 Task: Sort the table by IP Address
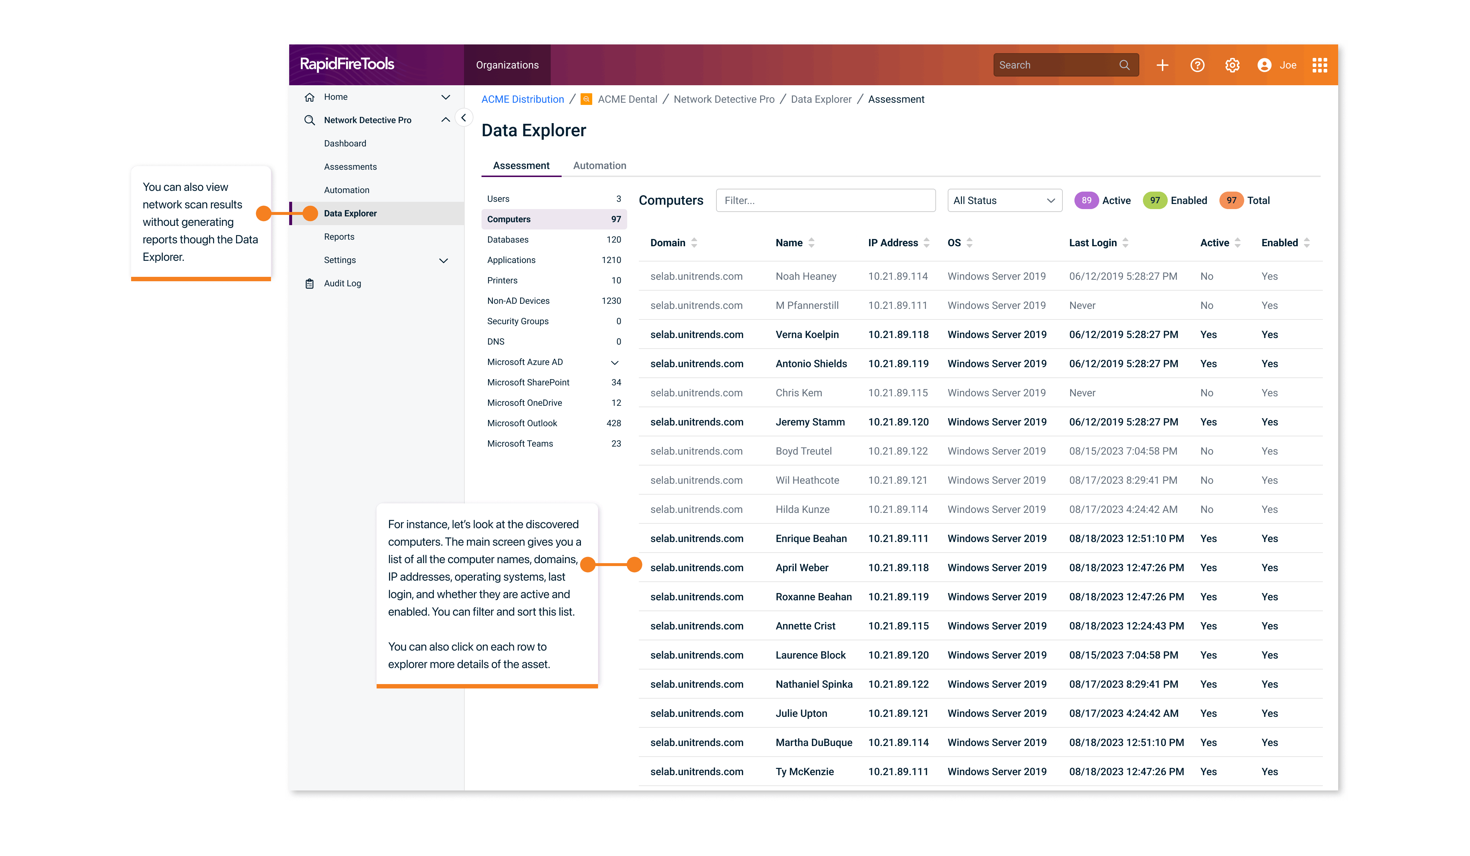pos(926,243)
